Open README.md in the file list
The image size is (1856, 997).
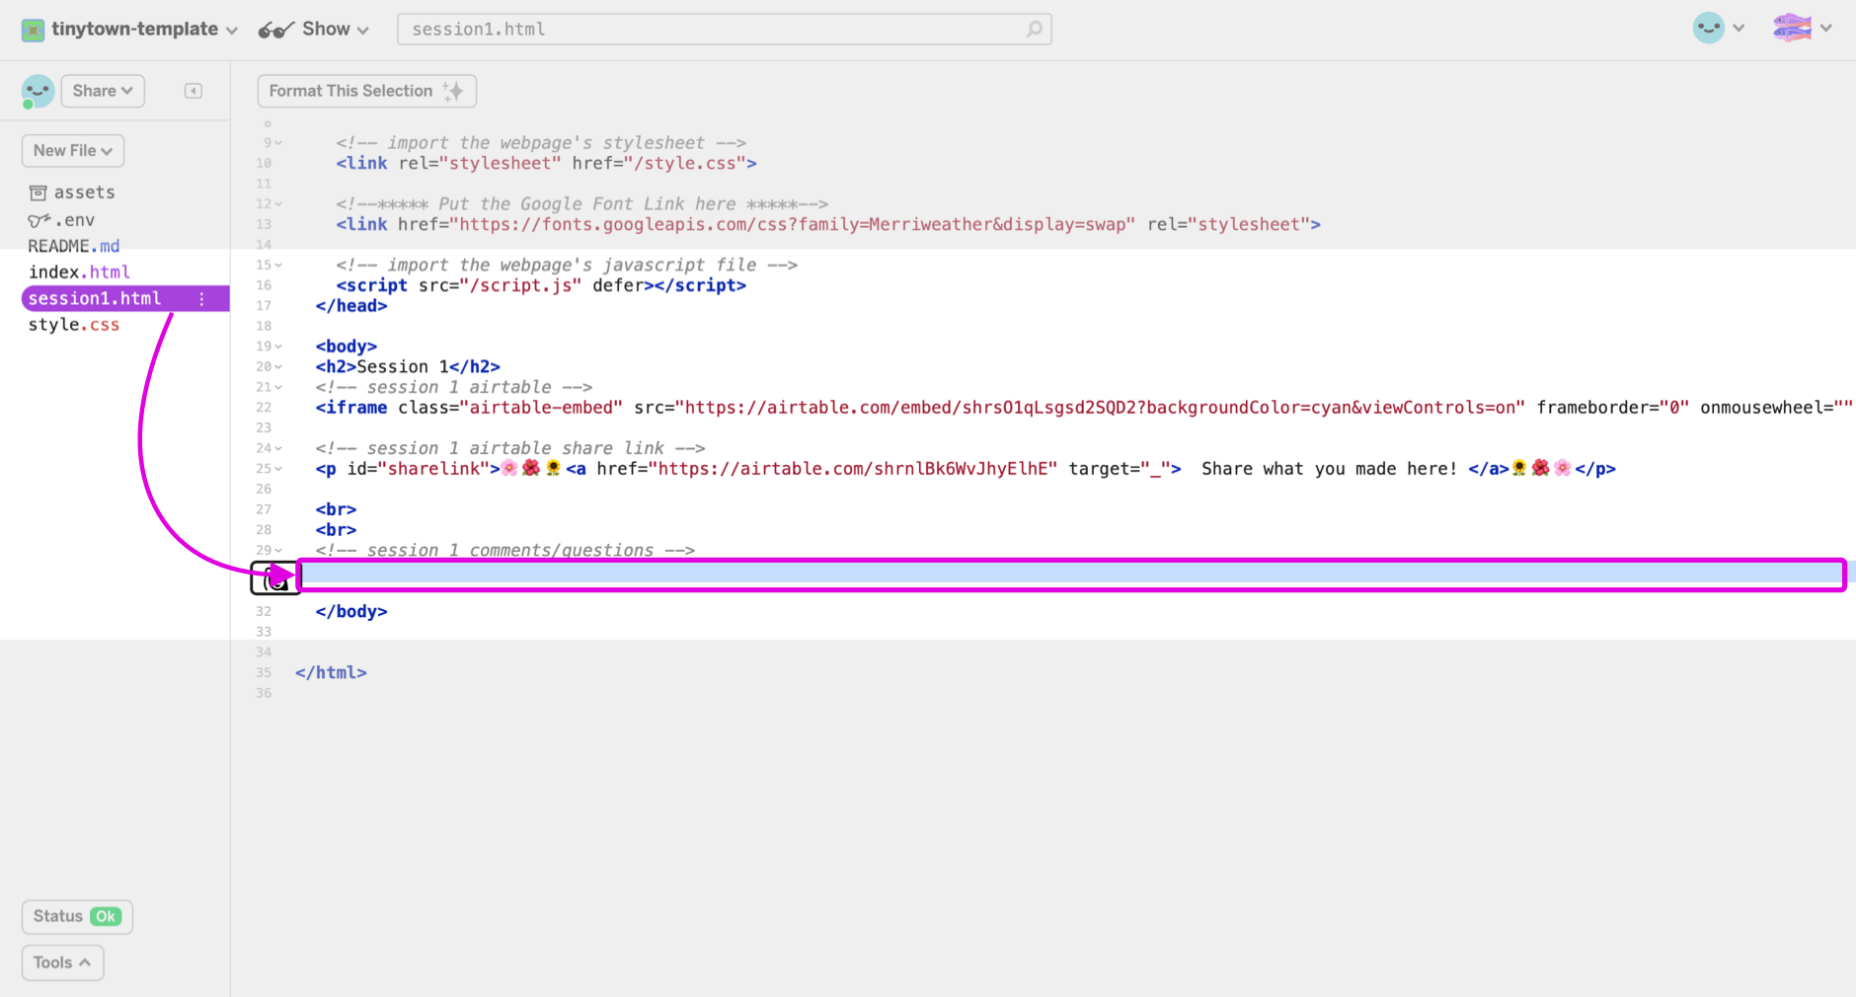pos(74,246)
